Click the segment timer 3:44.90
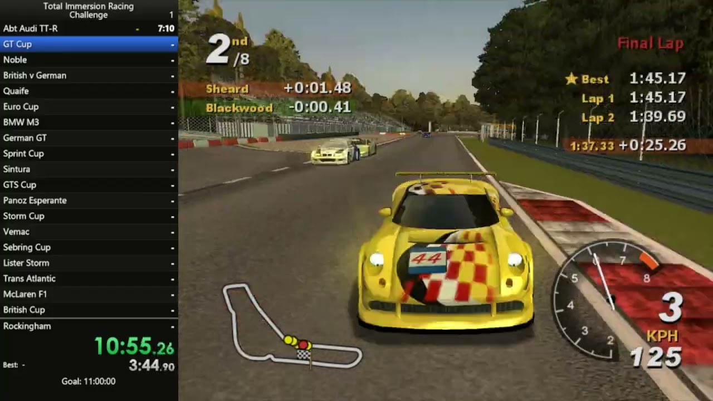Viewport: 713px width, 401px height. 152,366
